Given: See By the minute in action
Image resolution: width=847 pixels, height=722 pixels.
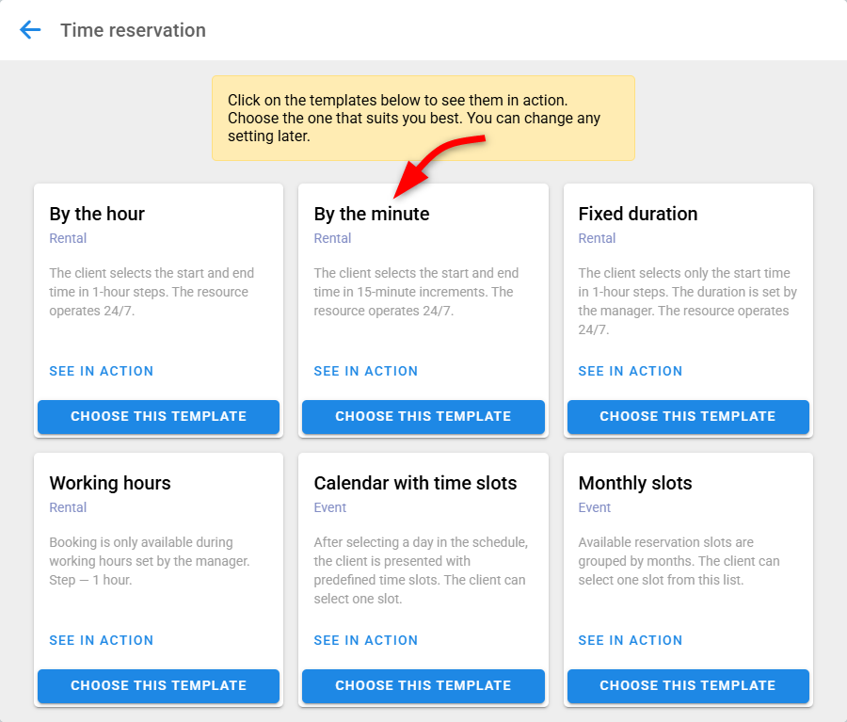Looking at the screenshot, I should [365, 371].
